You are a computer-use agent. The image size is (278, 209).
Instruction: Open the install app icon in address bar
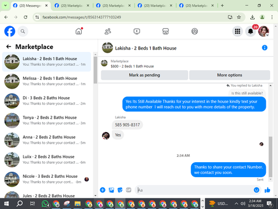click(230, 17)
